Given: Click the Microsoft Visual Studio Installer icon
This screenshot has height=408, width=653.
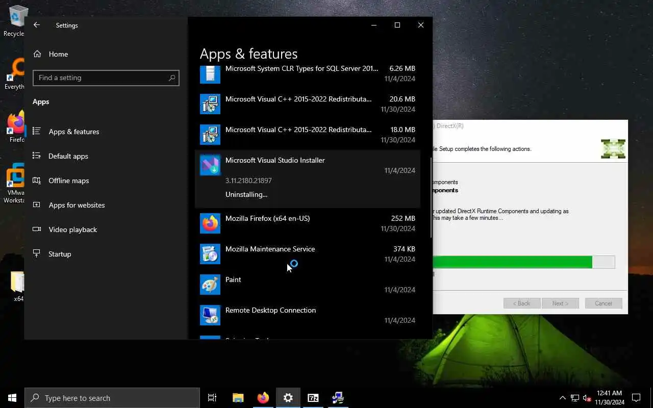Looking at the screenshot, I should [210, 165].
